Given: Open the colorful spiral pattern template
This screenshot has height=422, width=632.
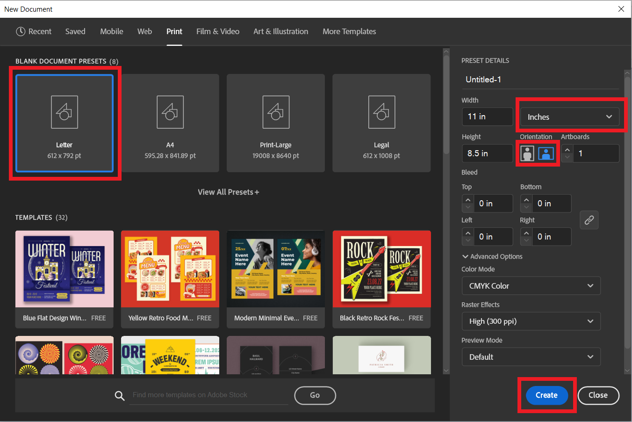Looking at the screenshot, I should tap(65, 355).
